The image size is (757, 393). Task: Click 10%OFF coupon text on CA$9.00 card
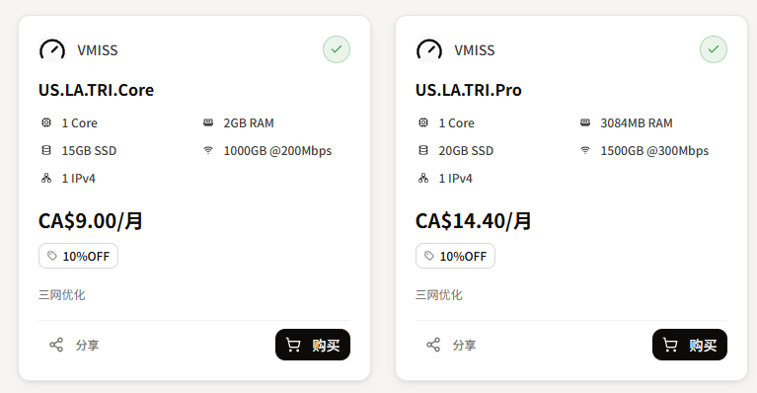coord(86,257)
